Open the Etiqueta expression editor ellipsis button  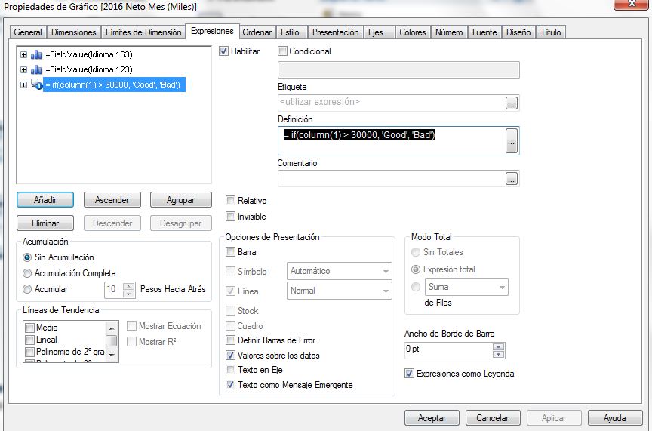[512, 102]
